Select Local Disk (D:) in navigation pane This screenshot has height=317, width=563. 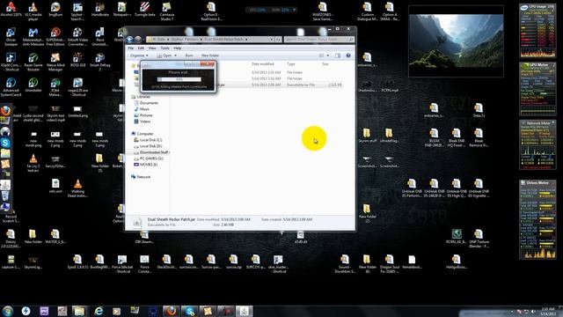point(150,146)
